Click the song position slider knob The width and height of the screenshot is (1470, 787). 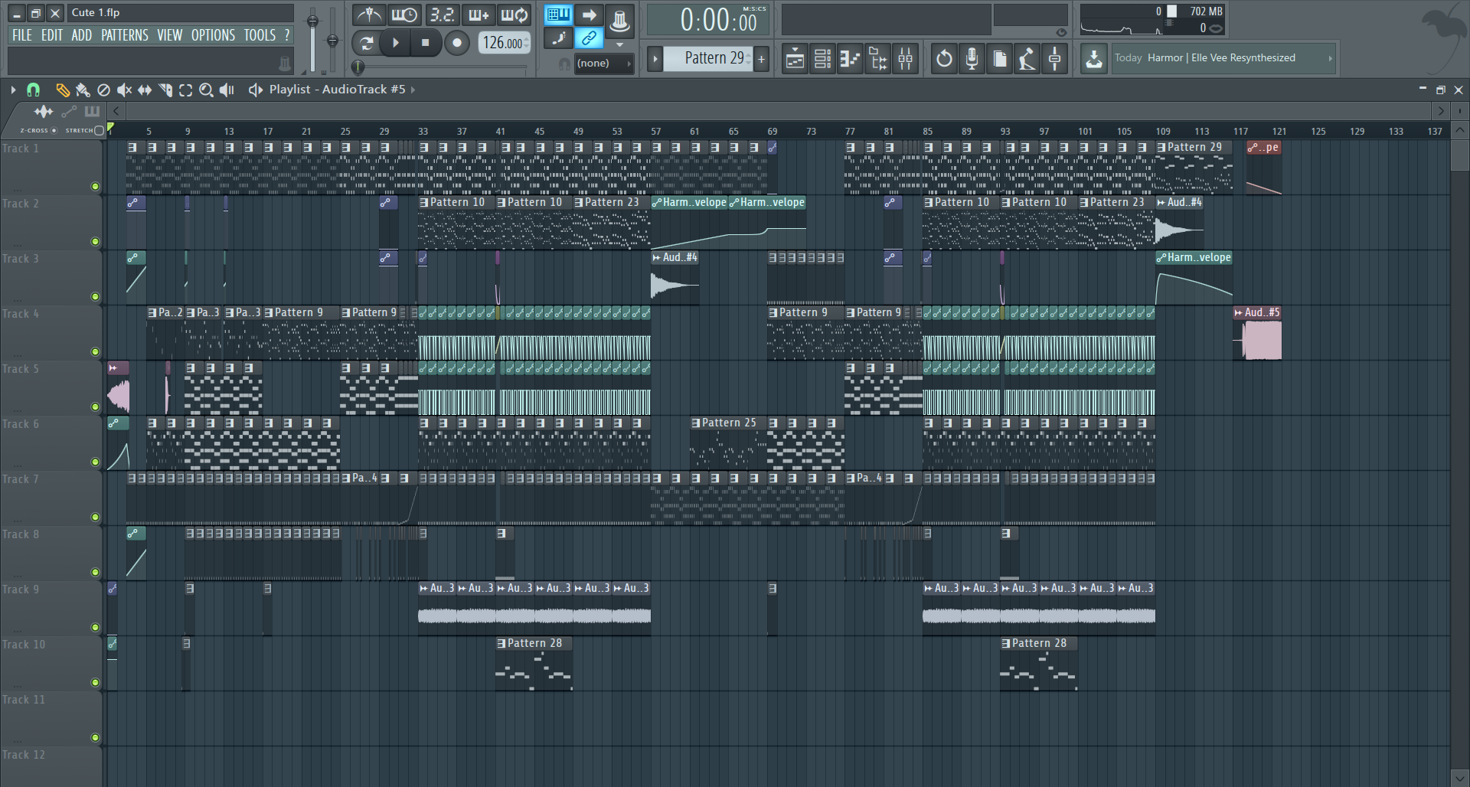point(358,67)
